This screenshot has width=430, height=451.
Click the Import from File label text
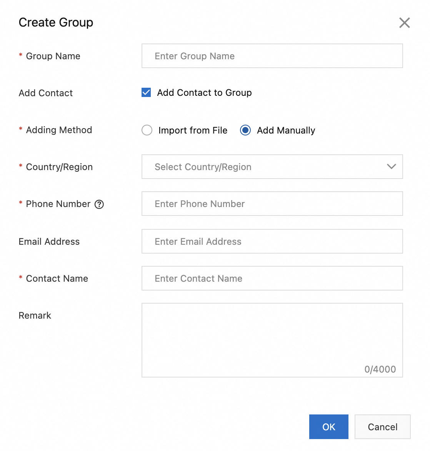[193, 130]
